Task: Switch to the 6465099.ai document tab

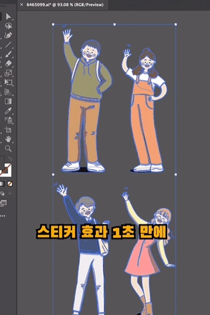Action: pos(65,5)
